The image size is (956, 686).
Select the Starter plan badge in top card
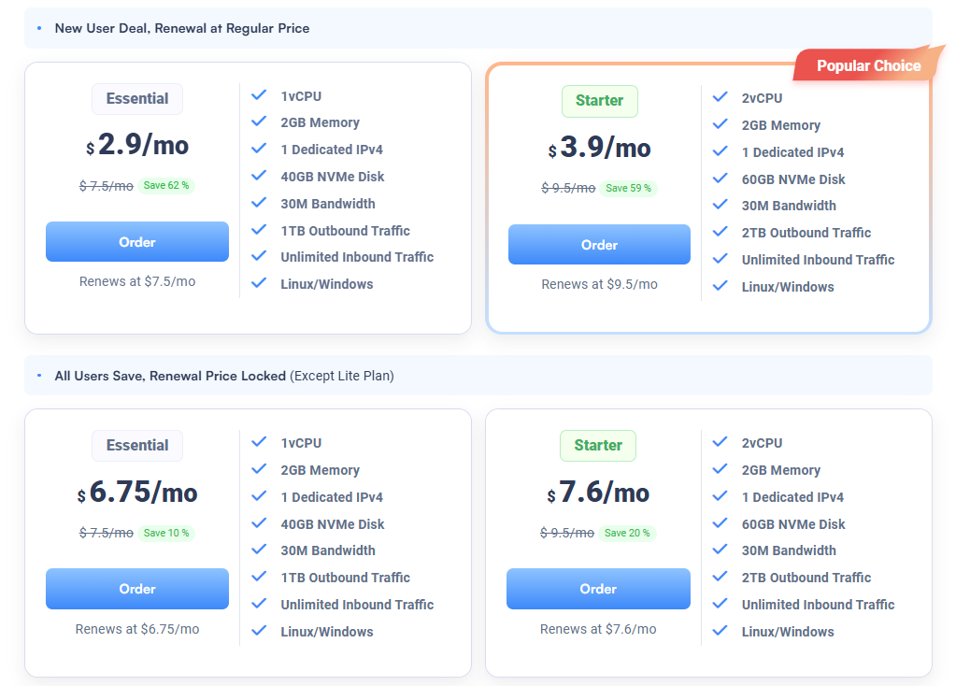(x=599, y=101)
